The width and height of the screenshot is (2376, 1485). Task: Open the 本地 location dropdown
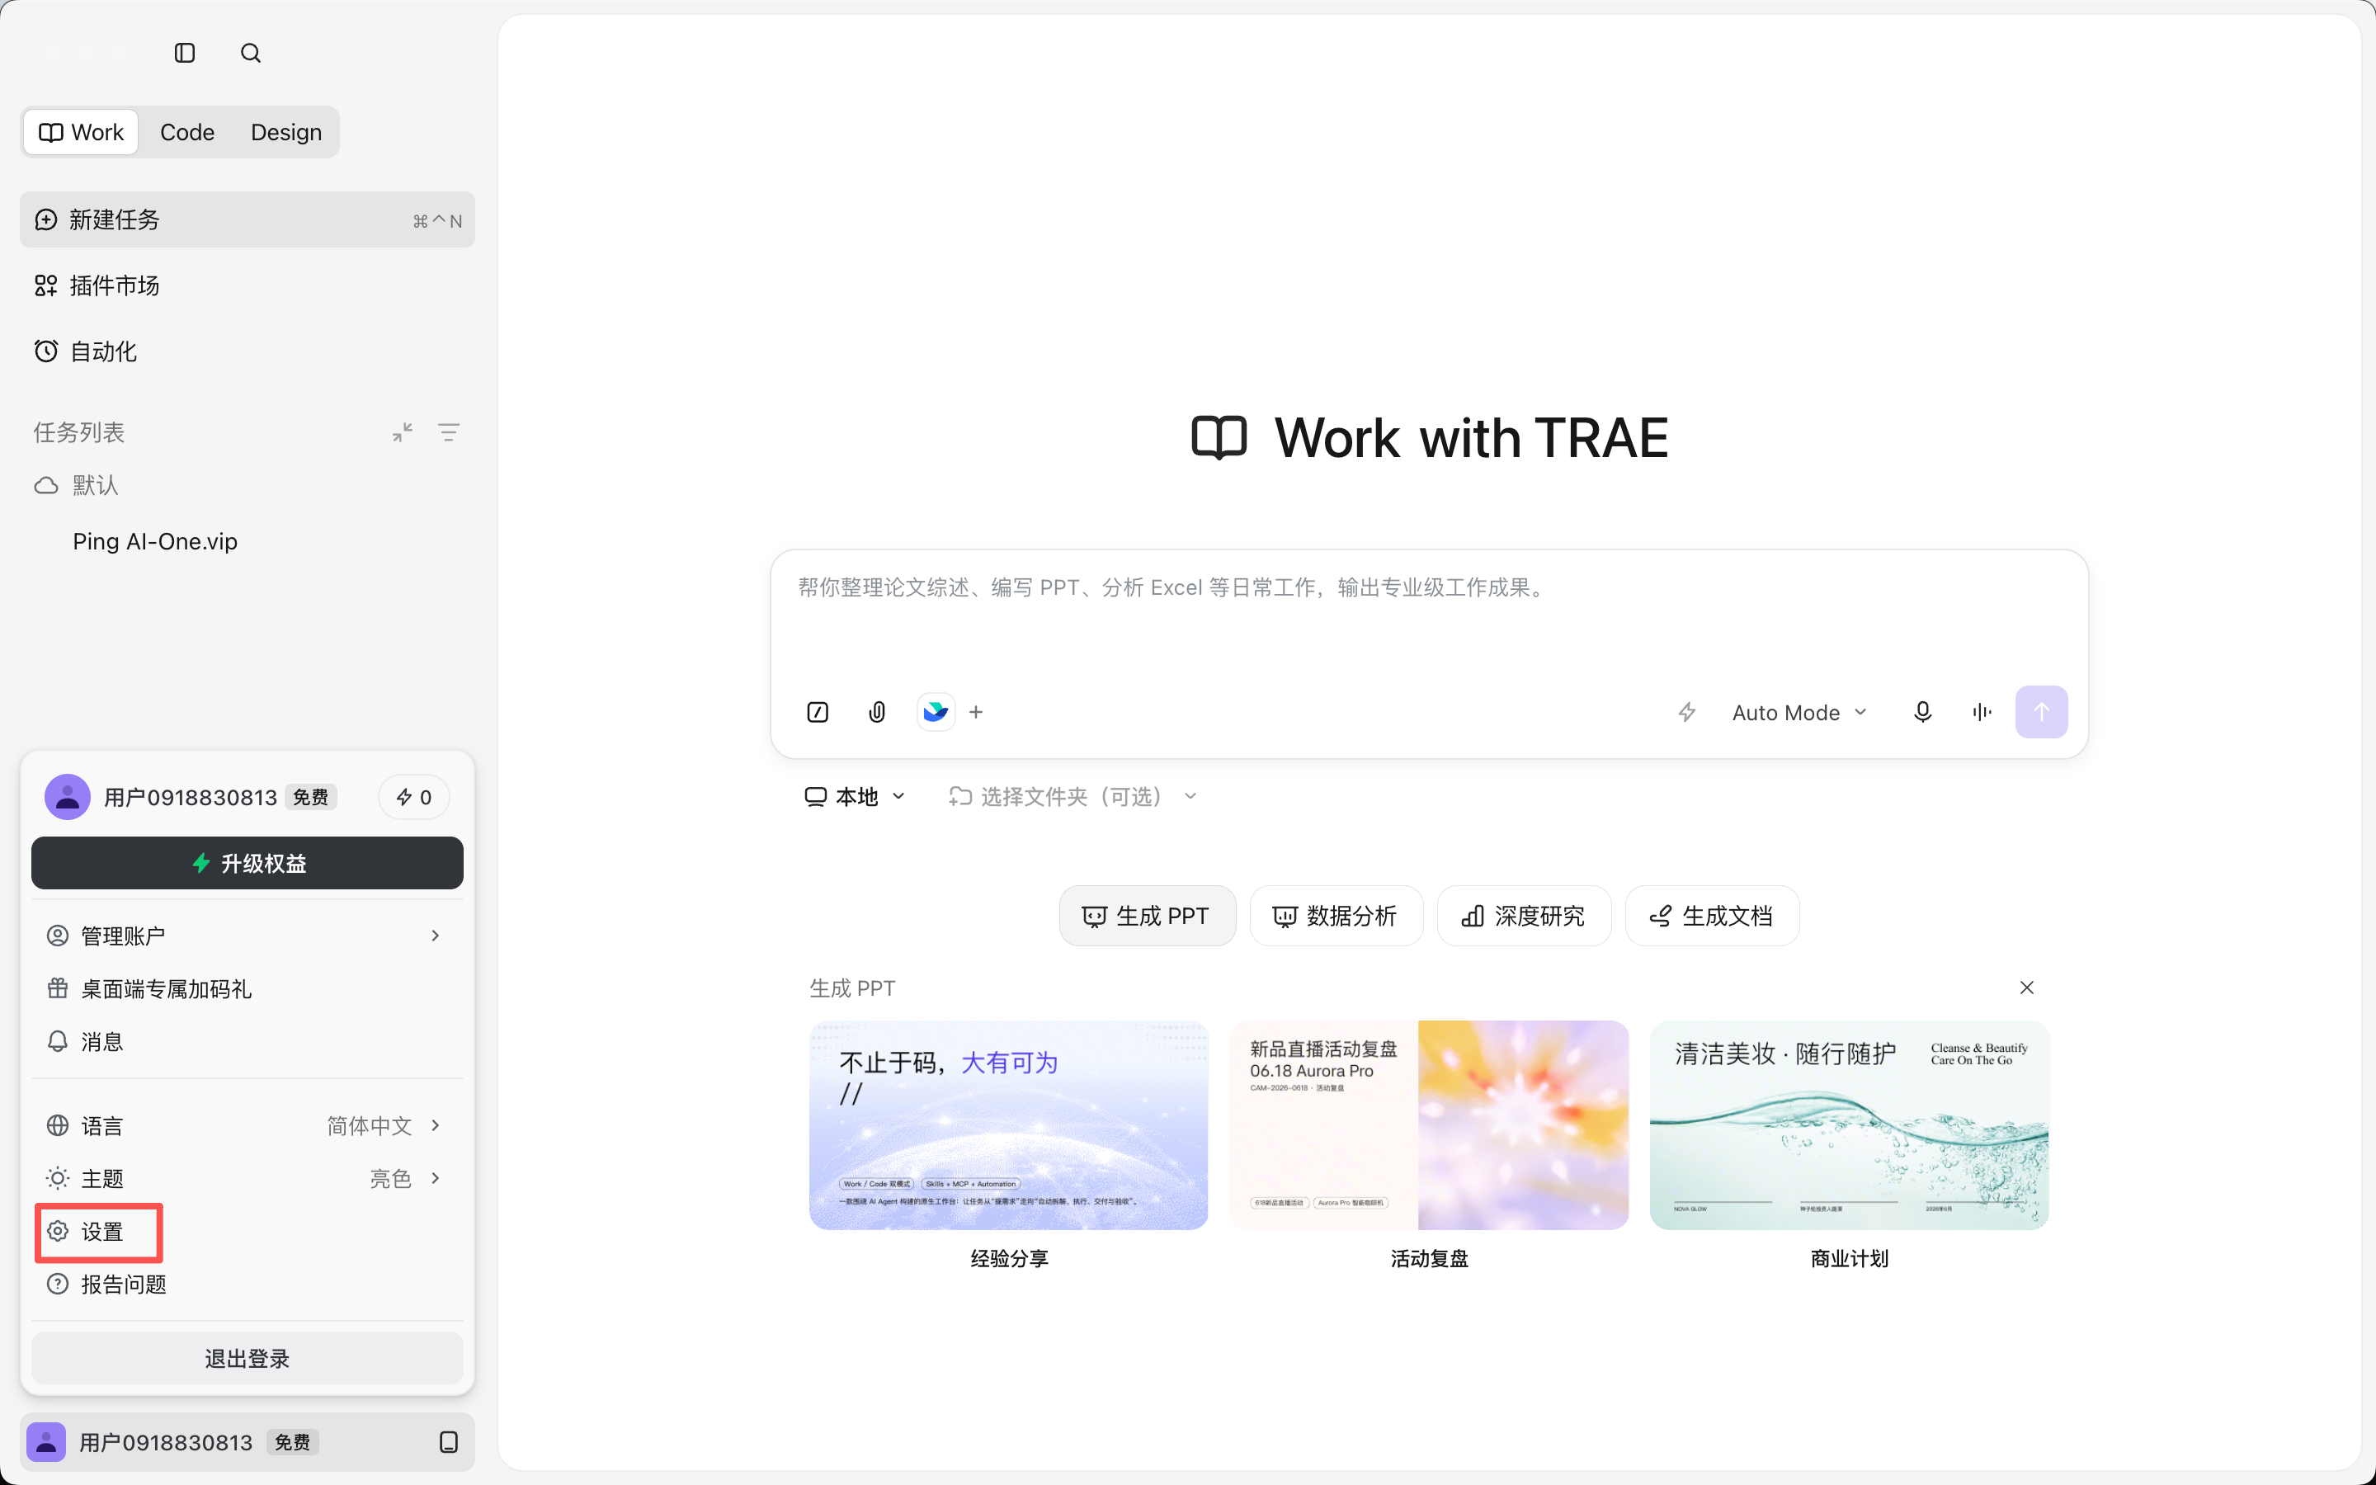click(854, 796)
